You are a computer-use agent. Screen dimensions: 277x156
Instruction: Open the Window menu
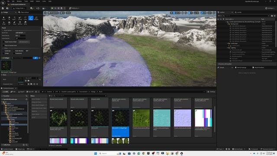[x=19, y=1]
